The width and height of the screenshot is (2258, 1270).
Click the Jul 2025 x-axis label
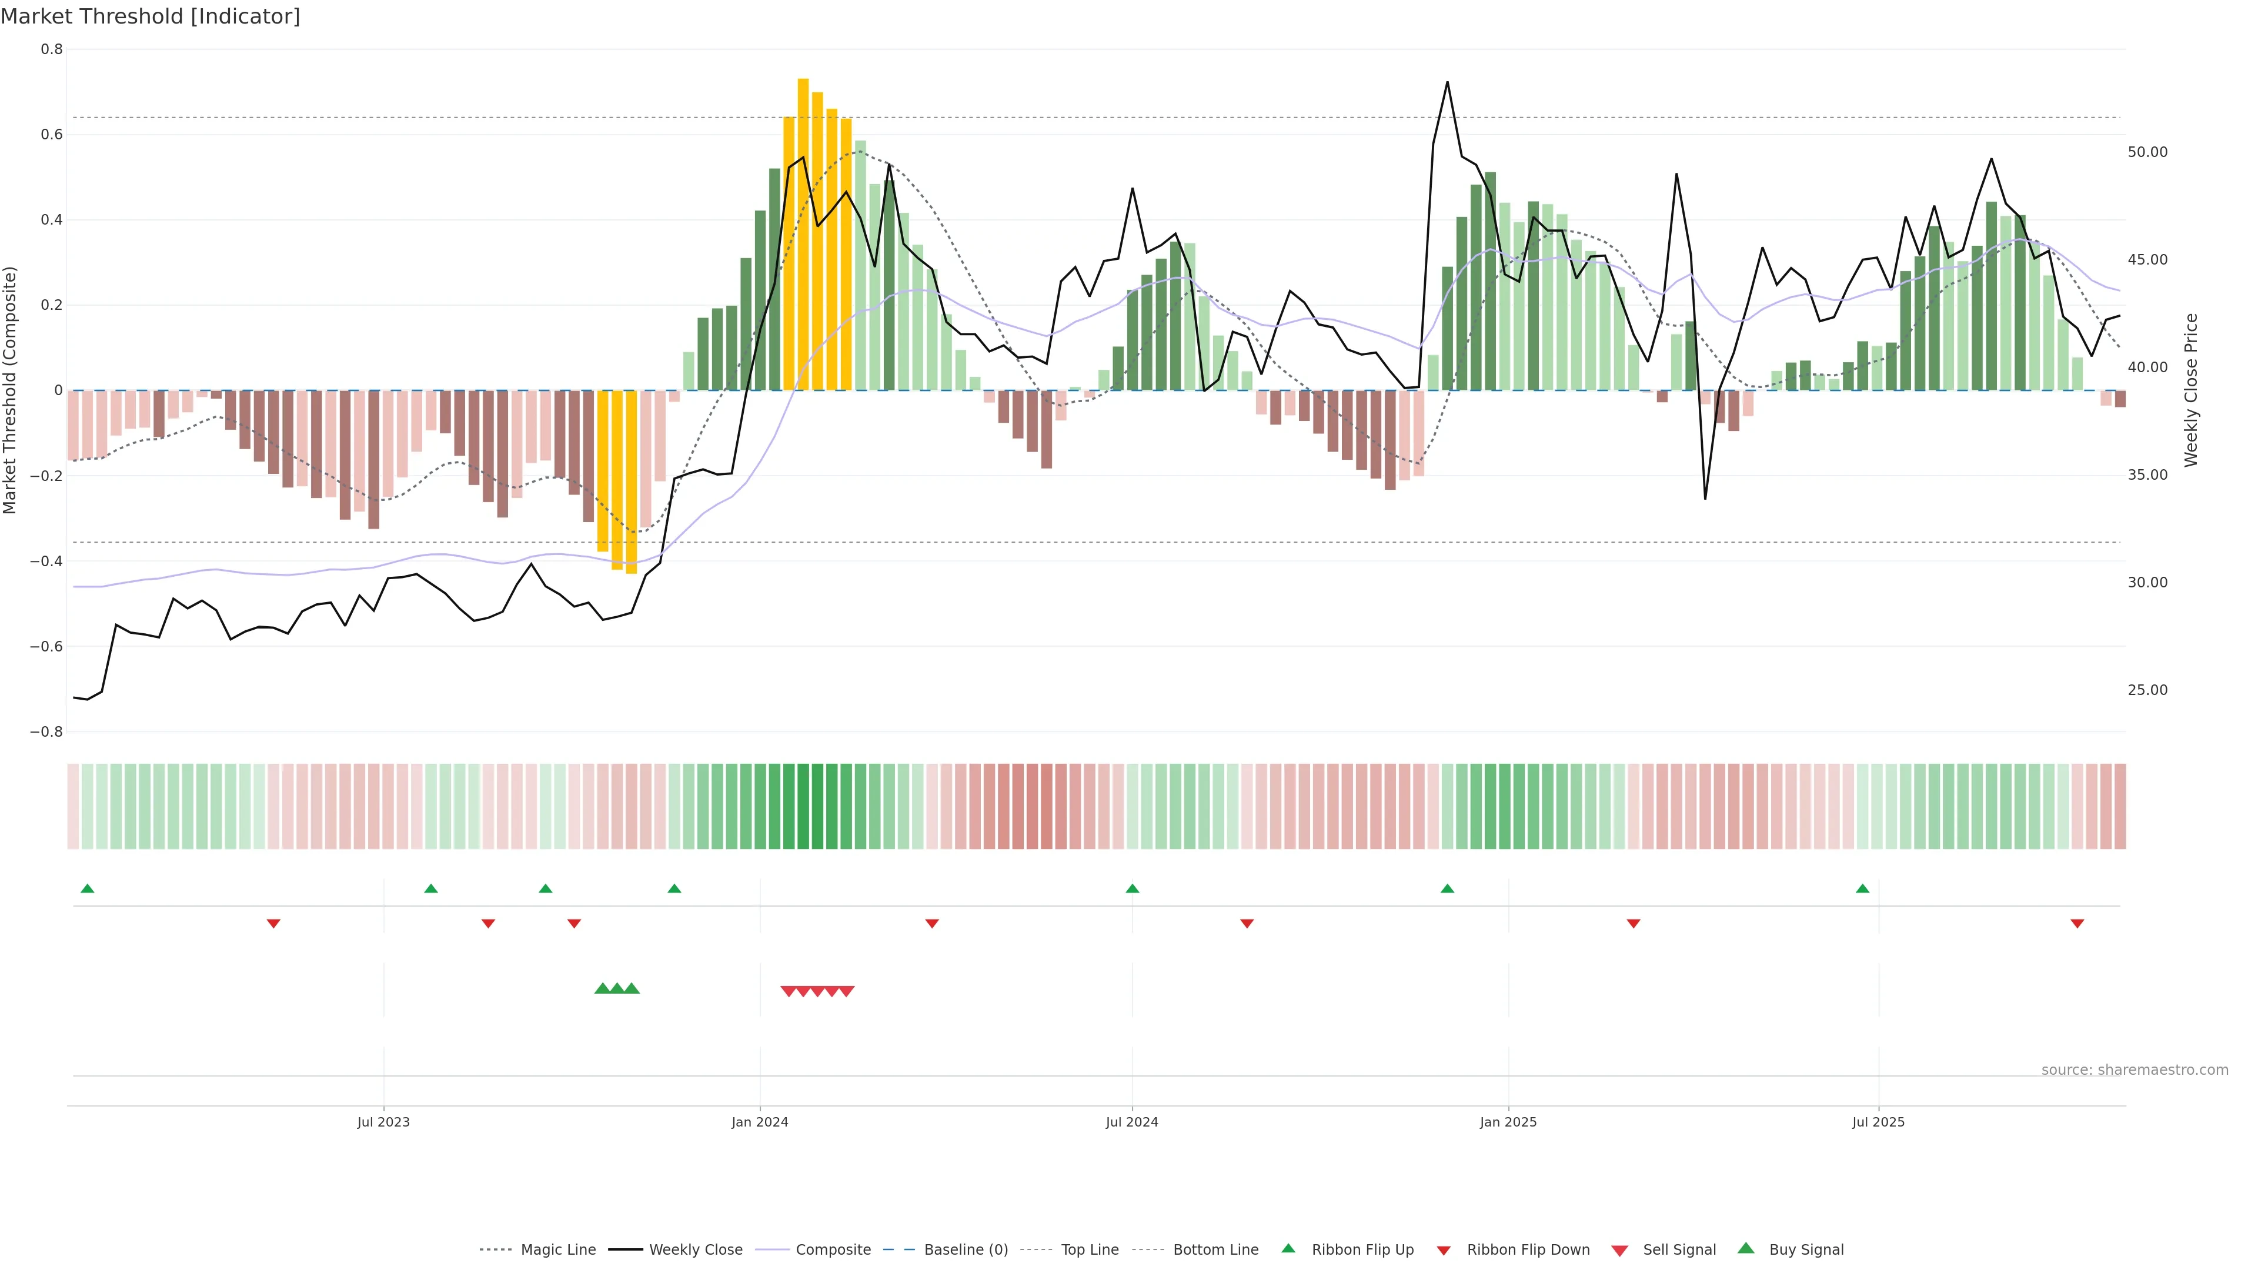[1878, 1122]
